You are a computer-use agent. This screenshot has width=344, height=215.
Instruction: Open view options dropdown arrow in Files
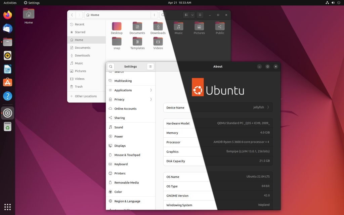coord(192,15)
